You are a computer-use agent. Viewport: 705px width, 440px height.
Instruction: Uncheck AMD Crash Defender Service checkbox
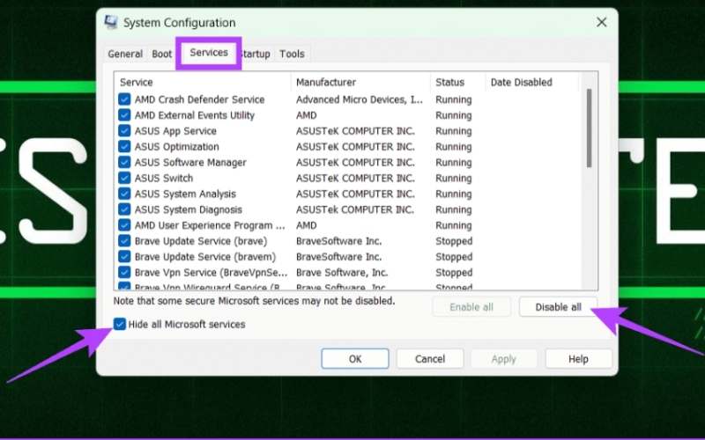[x=124, y=99]
